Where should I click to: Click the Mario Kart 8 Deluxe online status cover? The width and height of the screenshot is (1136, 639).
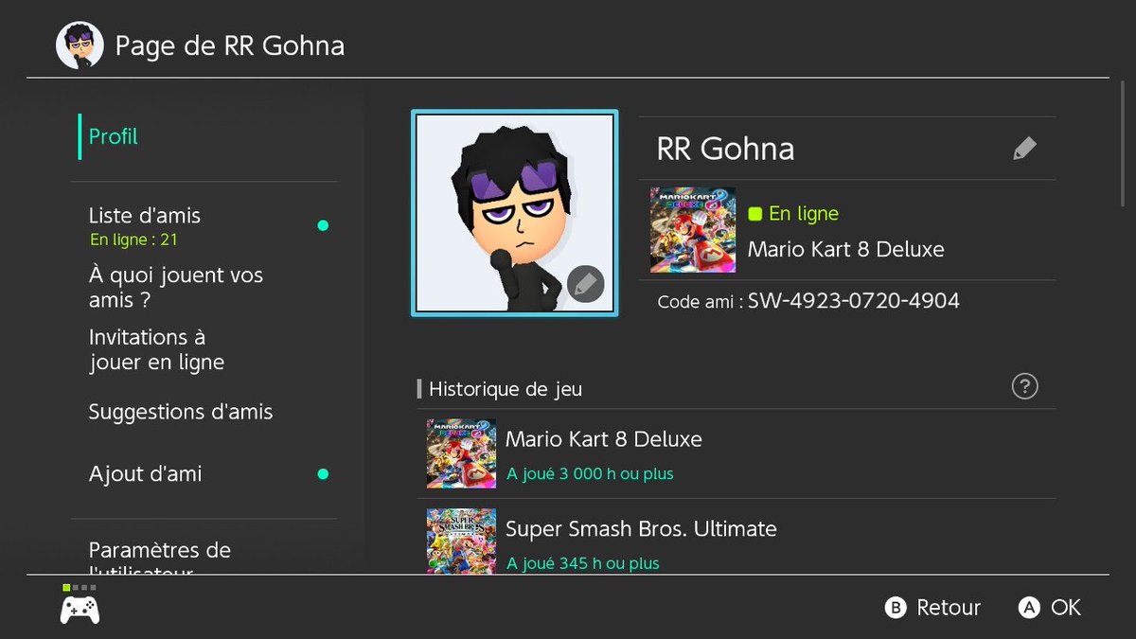pyautogui.click(x=693, y=229)
